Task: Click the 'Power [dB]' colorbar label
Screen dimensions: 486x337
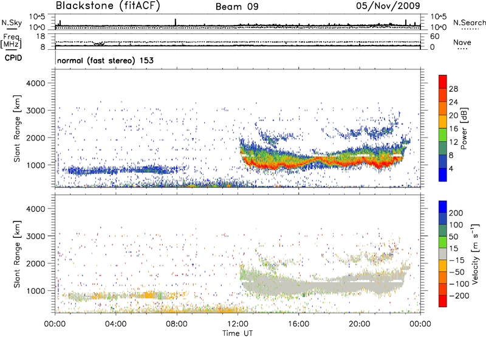Action: click(464, 128)
